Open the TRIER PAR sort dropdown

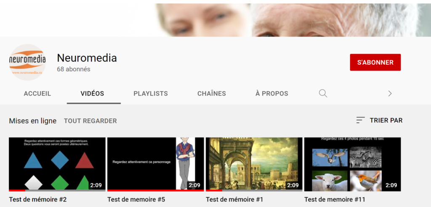[x=379, y=120]
